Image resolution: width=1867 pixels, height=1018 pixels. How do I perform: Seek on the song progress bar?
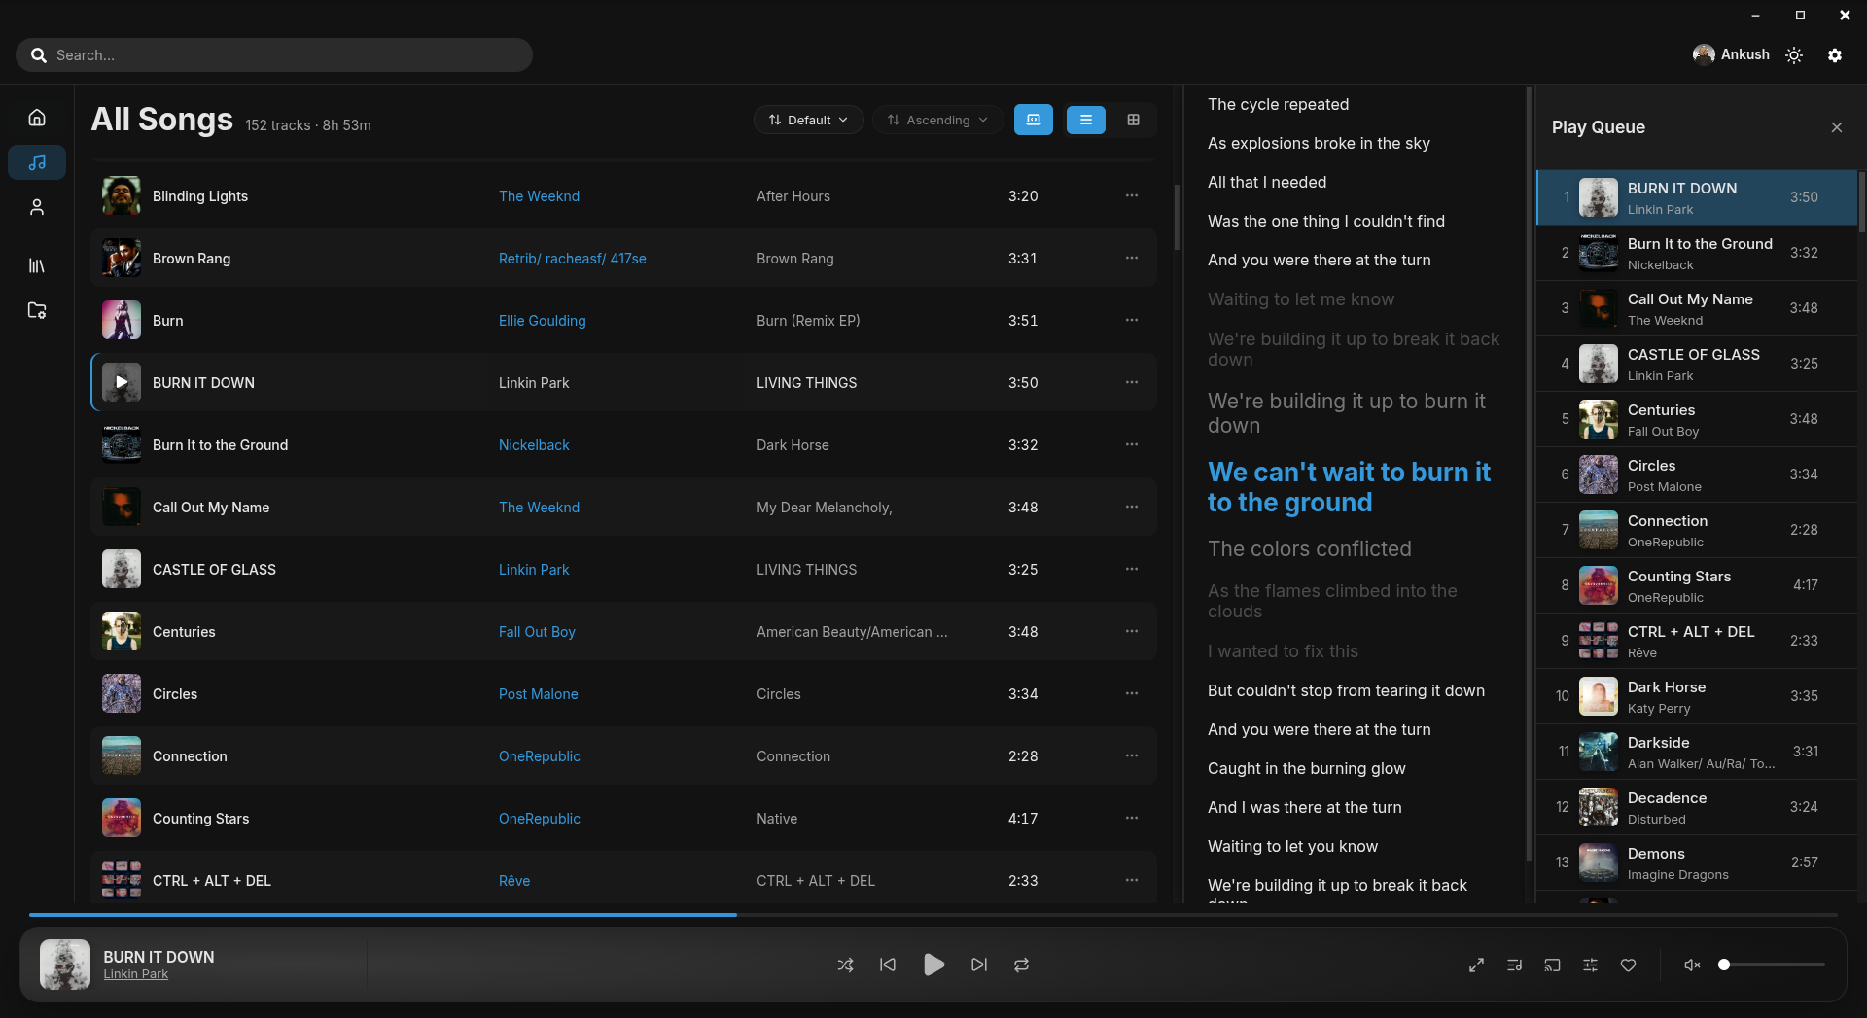[933, 915]
